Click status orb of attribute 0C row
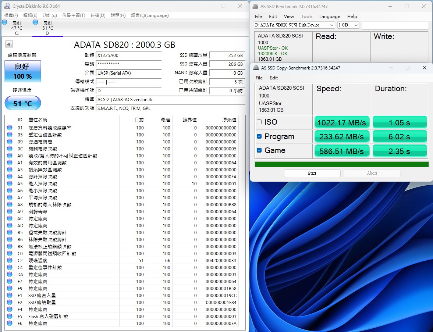433x332 pixels. pos(10,149)
